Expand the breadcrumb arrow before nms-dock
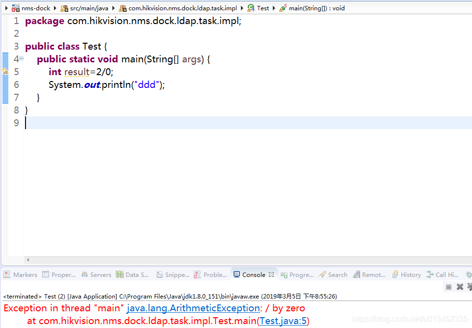 coord(6,8)
